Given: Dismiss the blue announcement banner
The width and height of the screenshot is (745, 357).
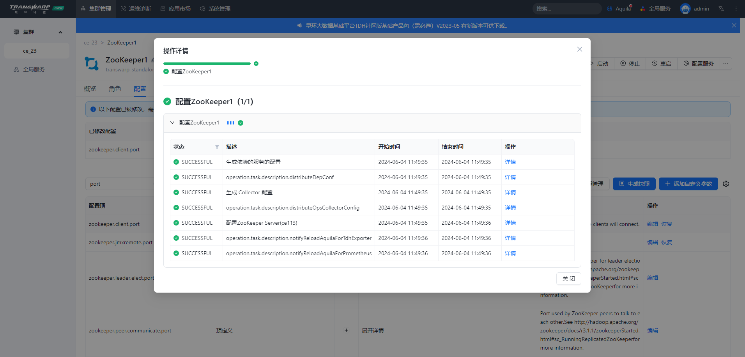Looking at the screenshot, I should click(x=734, y=25).
